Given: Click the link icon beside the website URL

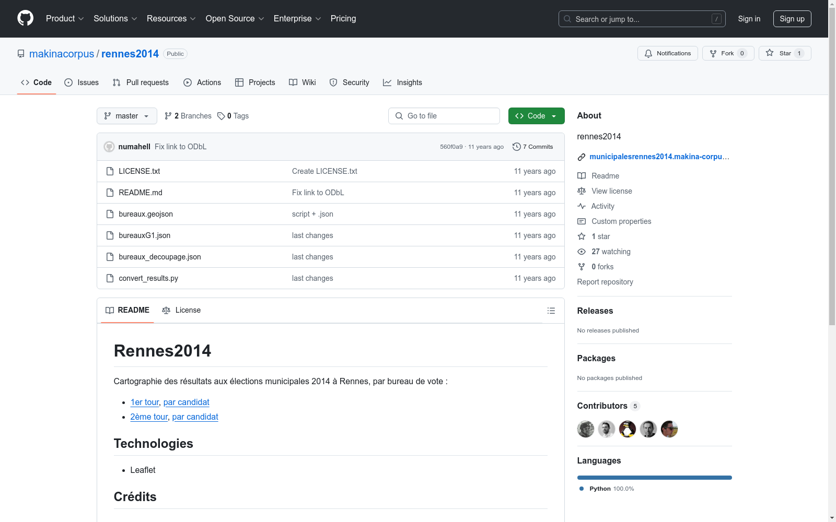Looking at the screenshot, I should point(582,157).
